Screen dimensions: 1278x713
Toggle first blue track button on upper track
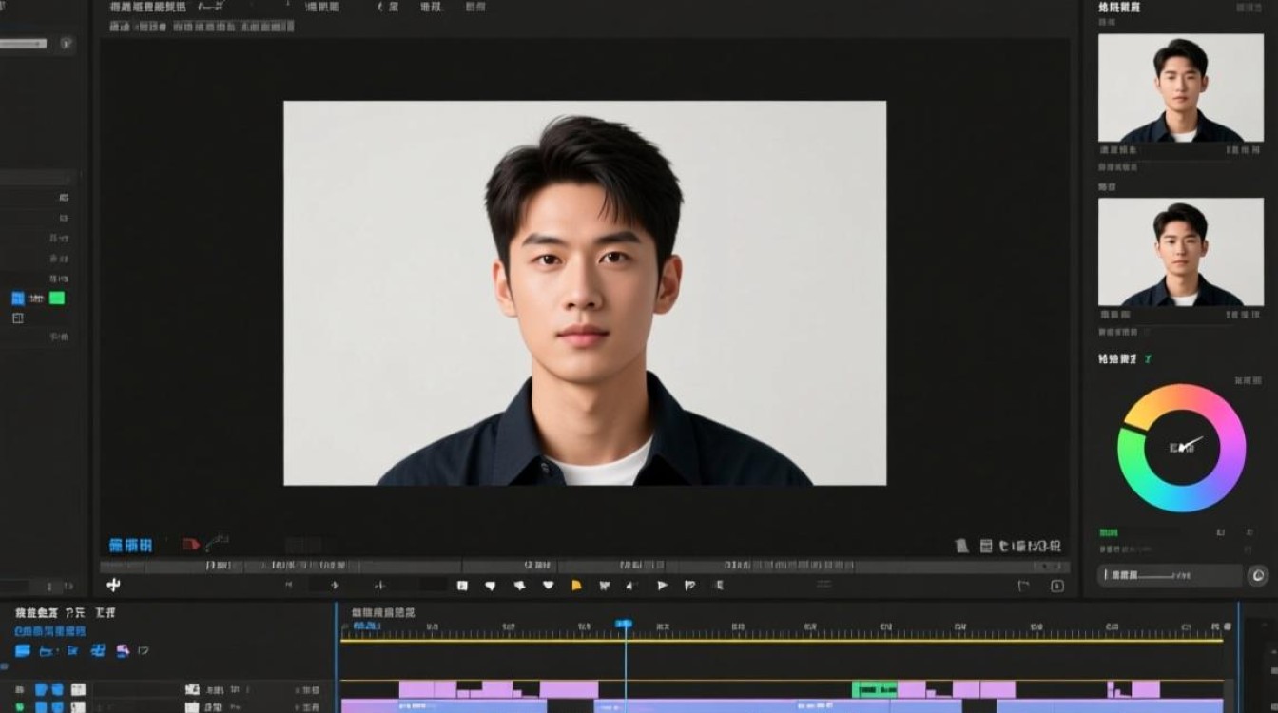[x=42, y=689]
